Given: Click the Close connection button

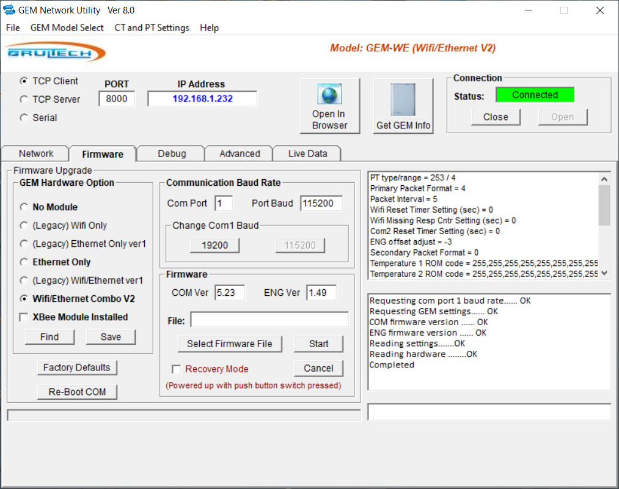Looking at the screenshot, I should (x=496, y=117).
